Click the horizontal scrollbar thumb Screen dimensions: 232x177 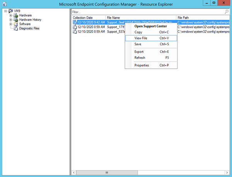(x=107, y=172)
